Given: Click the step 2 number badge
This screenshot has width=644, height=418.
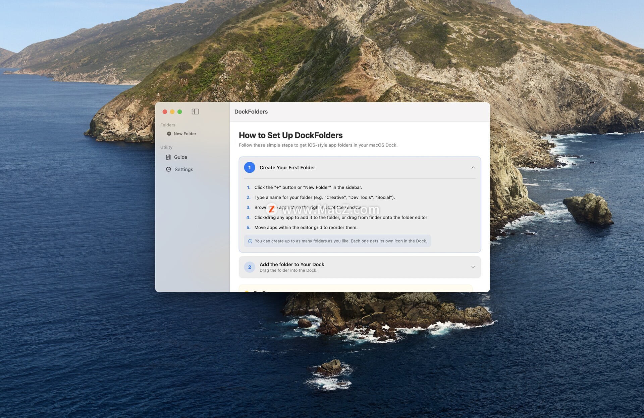Looking at the screenshot, I should [250, 267].
